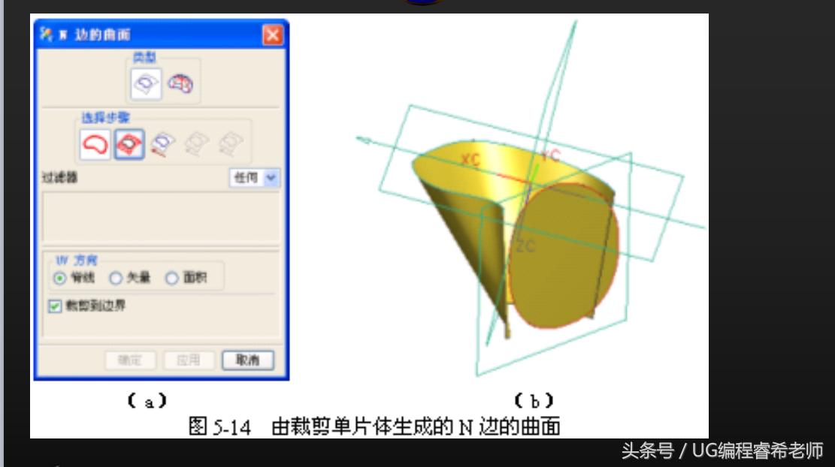Select the trimmed surface type icon
This screenshot has width=835, height=467.
click(146, 83)
